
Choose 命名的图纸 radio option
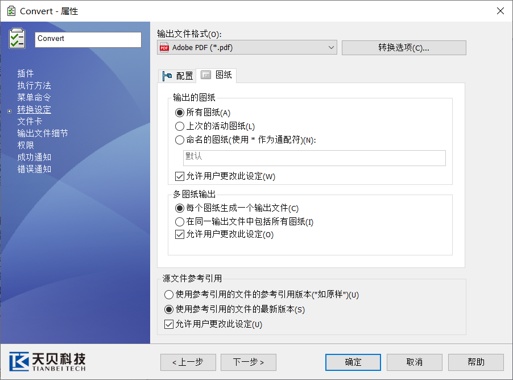(180, 140)
